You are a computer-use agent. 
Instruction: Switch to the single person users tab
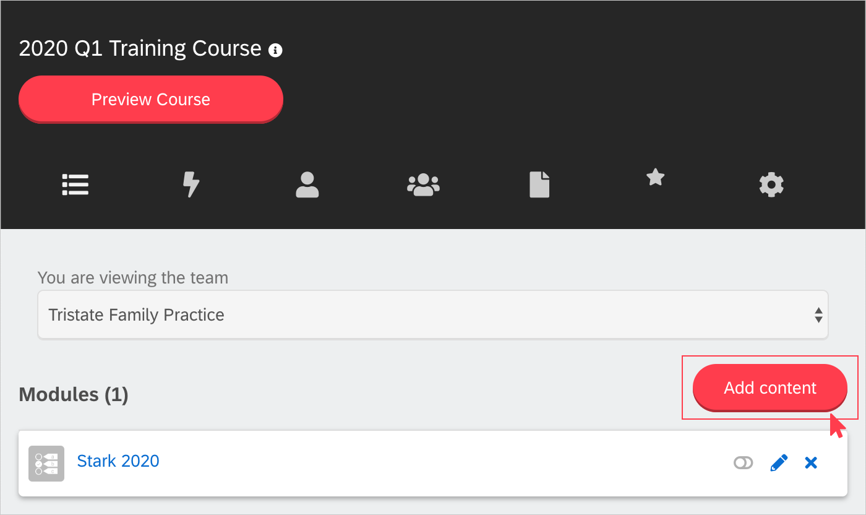point(307,184)
